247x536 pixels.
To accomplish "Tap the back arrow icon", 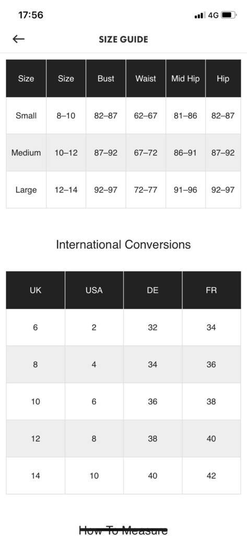I will (18, 39).
